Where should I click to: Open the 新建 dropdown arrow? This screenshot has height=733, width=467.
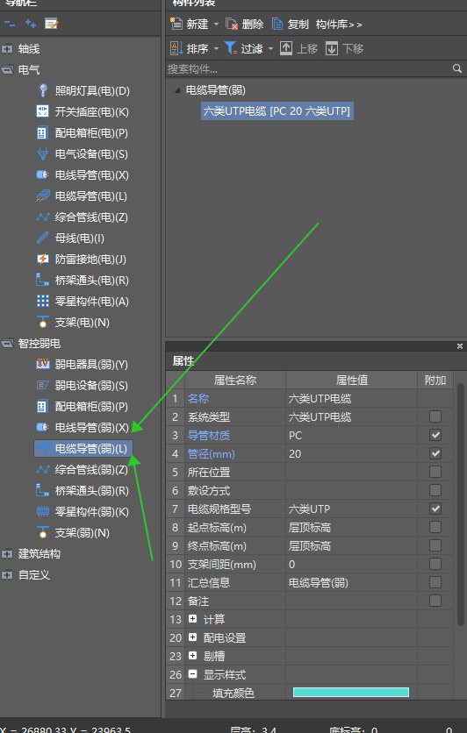click(216, 24)
